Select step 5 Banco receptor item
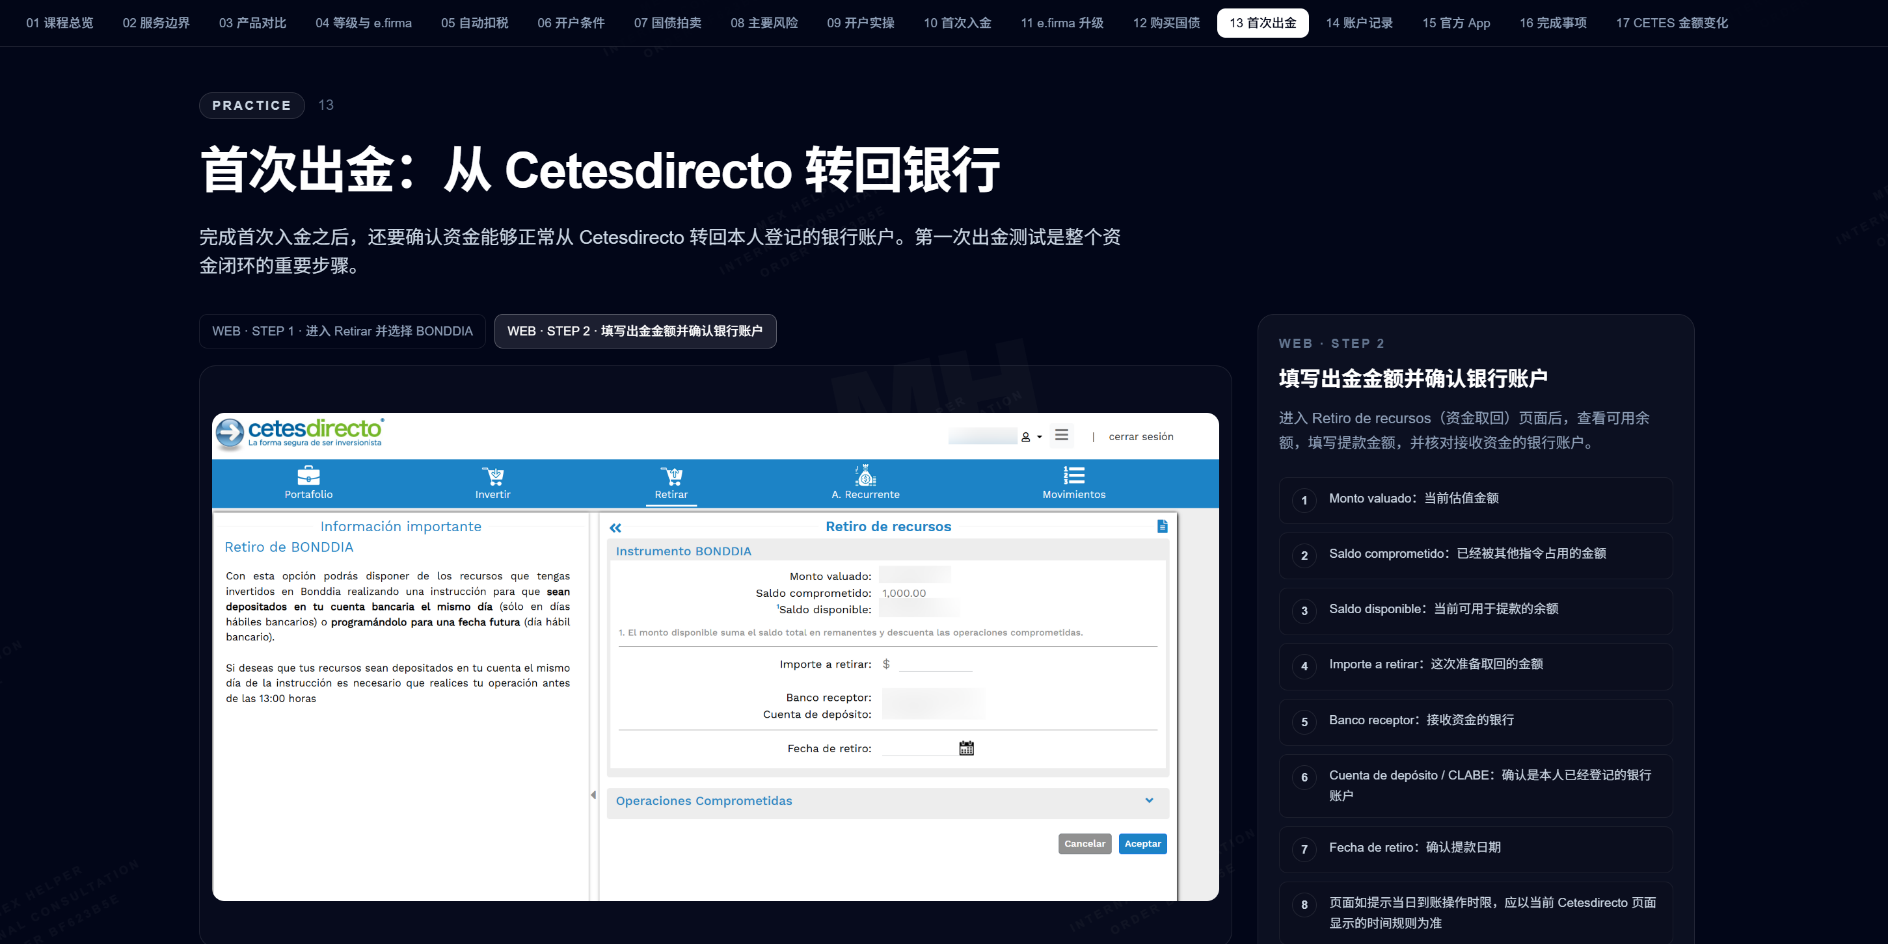 1476,722
